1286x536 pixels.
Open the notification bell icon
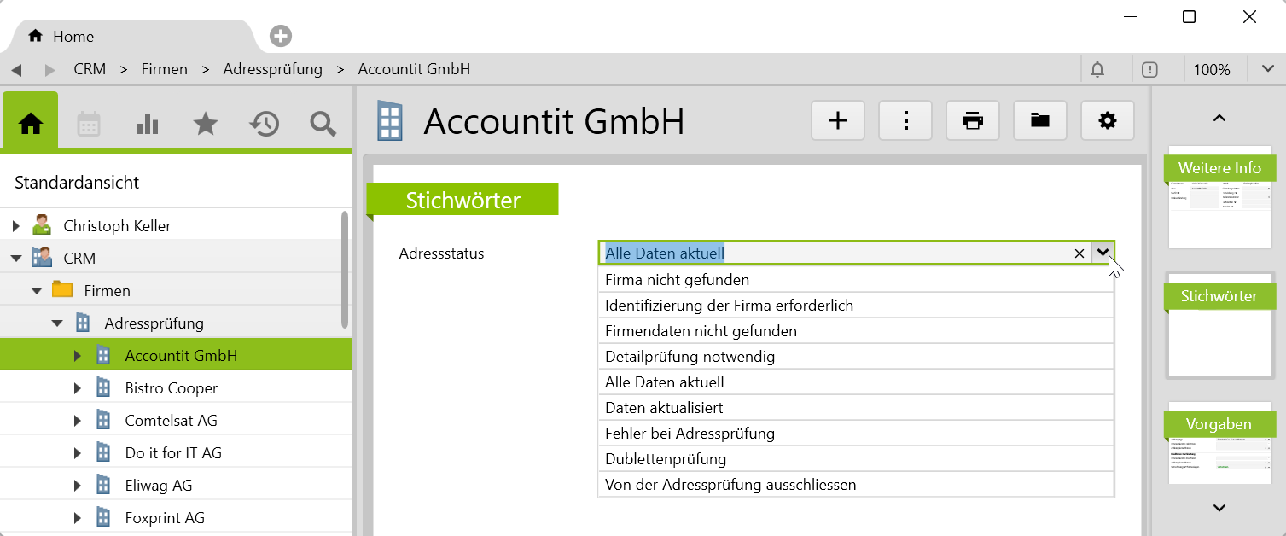[1097, 70]
